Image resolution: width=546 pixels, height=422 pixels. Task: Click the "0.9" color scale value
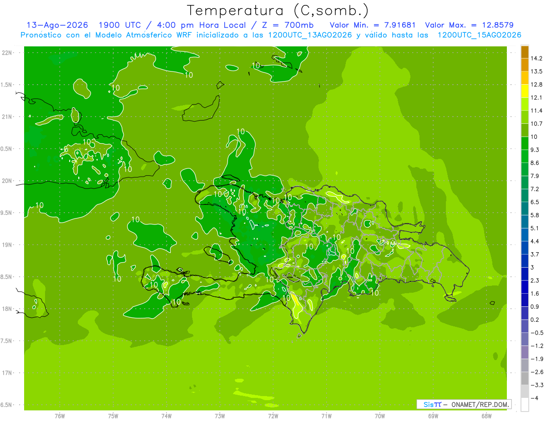[x=535, y=307]
